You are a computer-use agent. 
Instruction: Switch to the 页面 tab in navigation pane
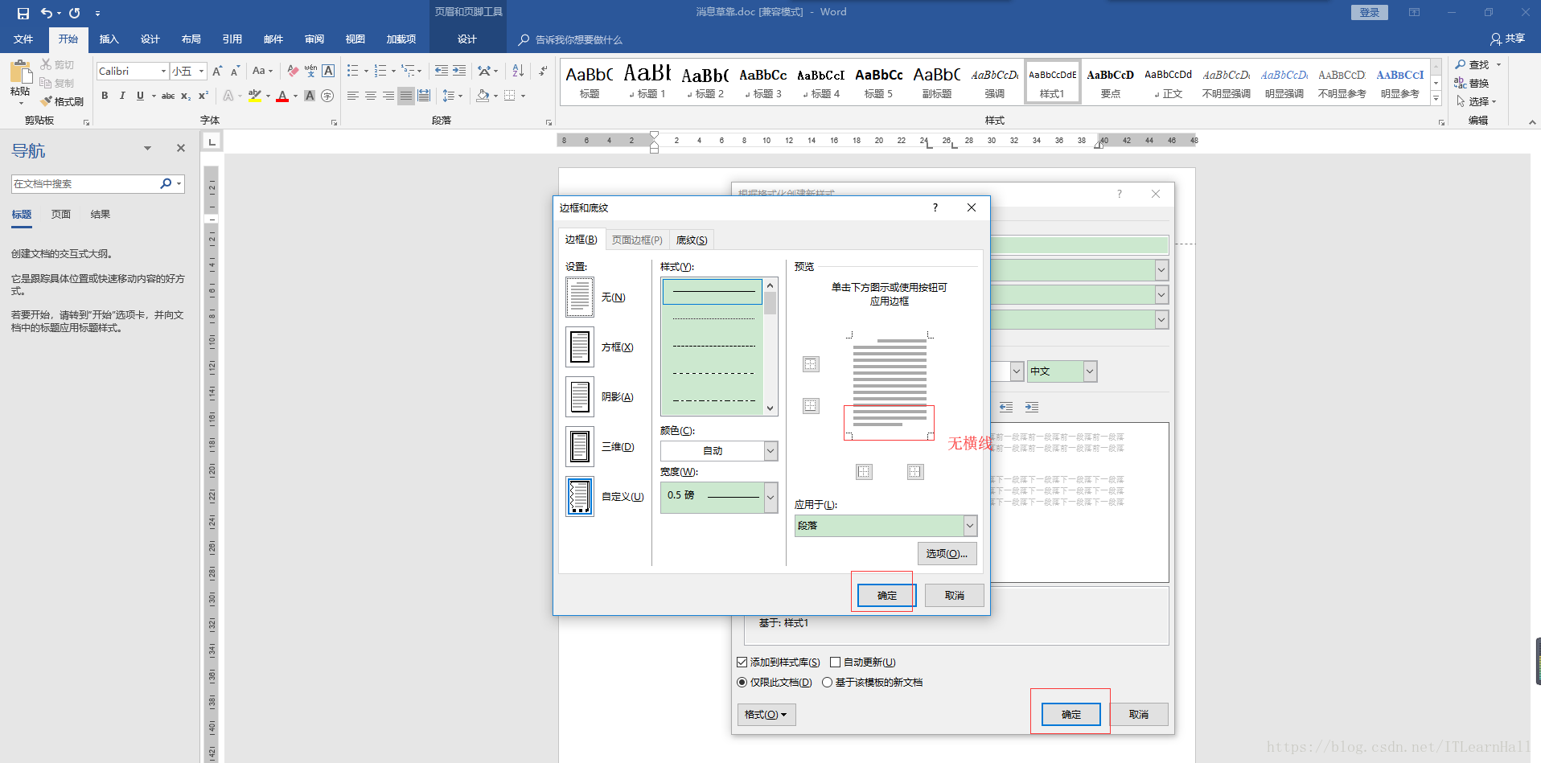(61, 215)
